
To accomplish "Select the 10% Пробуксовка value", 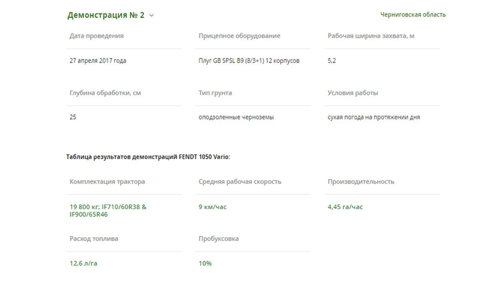I will tap(205, 264).
